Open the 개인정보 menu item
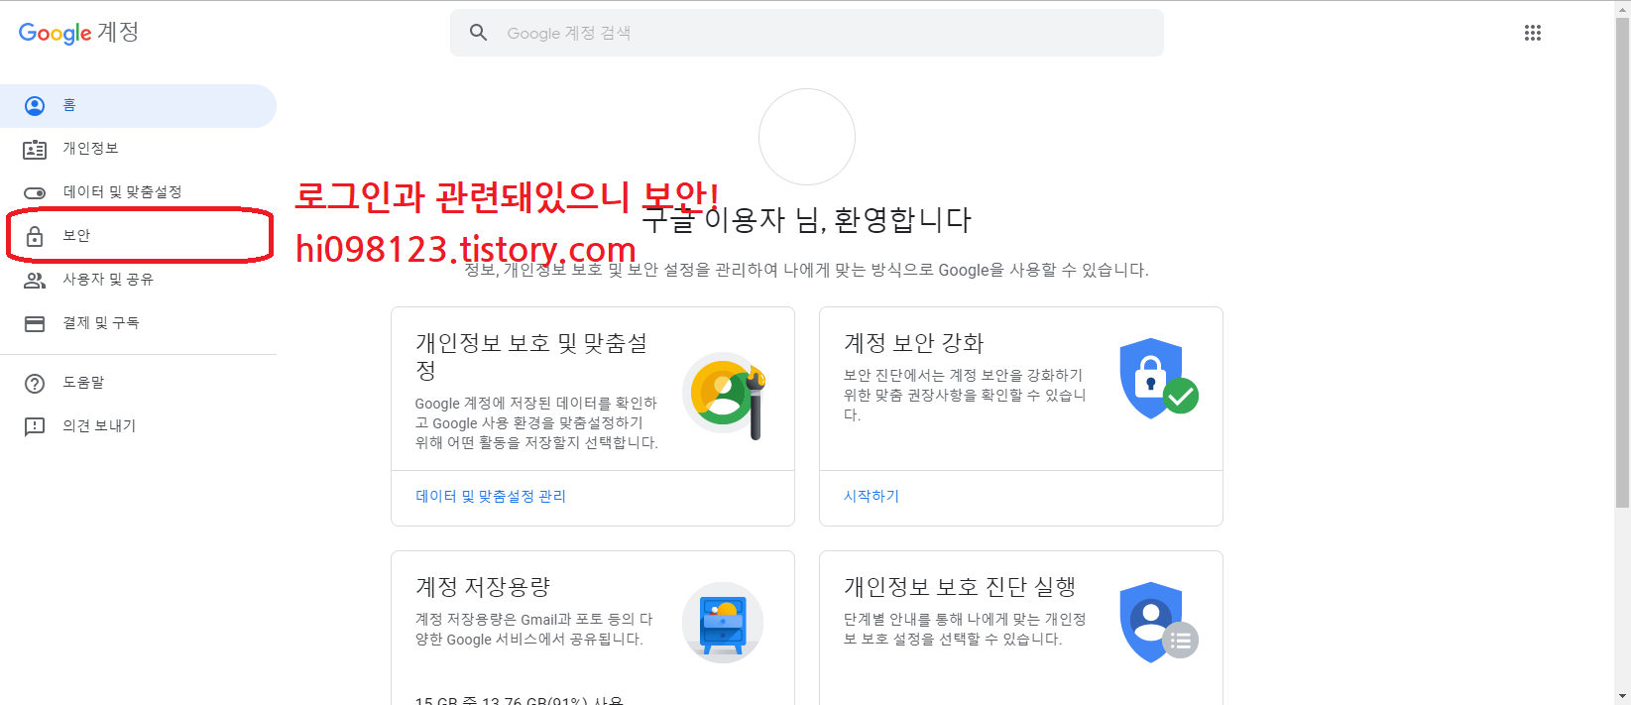Image resolution: width=1631 pixels, height=705 pixels. point(138,149)
